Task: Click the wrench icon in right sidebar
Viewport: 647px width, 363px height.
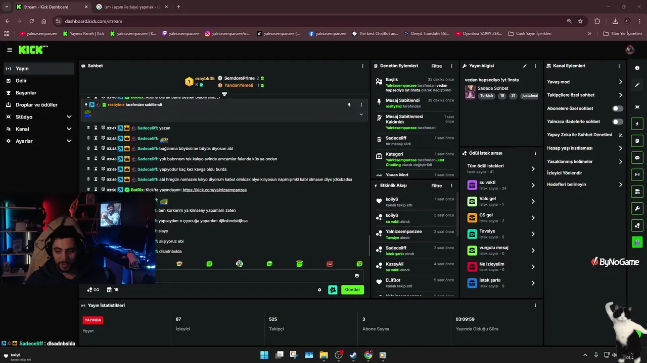Action: tap(637, 209)
